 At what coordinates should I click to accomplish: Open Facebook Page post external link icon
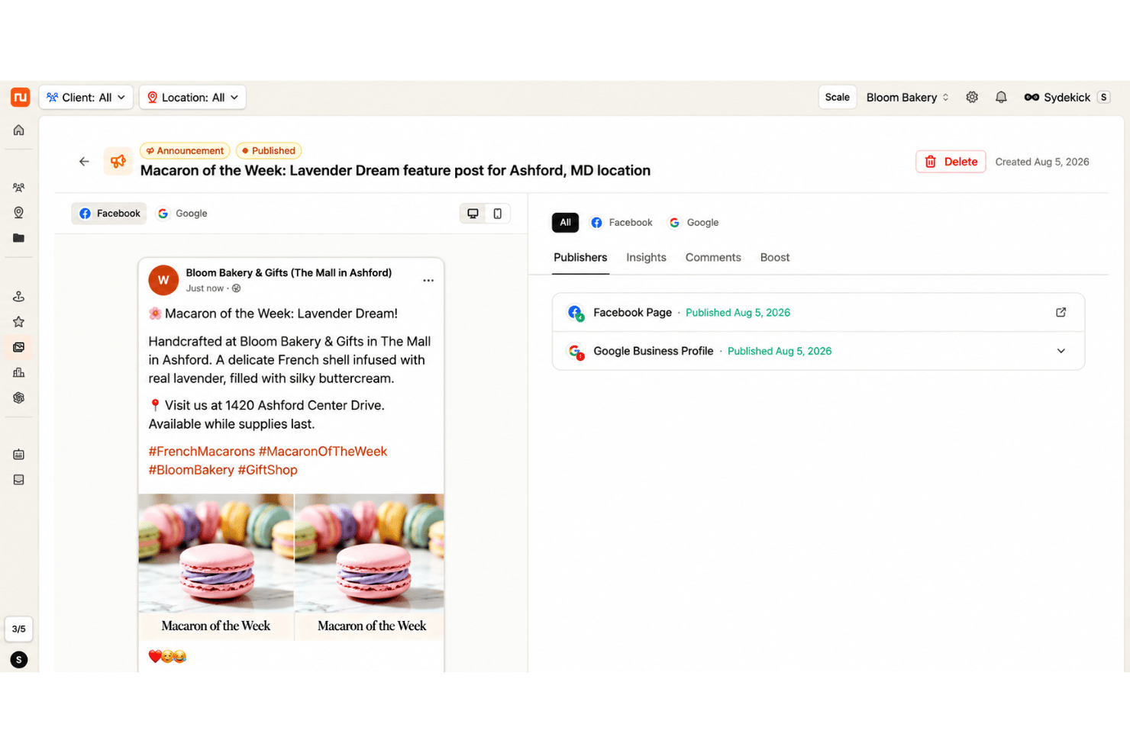(1061, 313)
